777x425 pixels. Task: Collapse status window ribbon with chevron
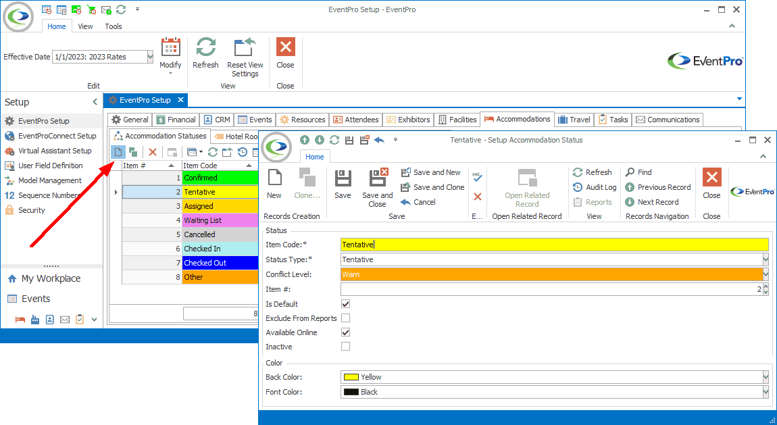pos(763,157)
